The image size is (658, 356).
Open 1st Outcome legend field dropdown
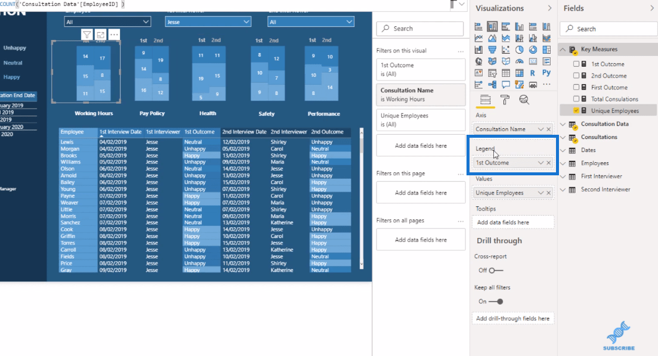[540, 163]
